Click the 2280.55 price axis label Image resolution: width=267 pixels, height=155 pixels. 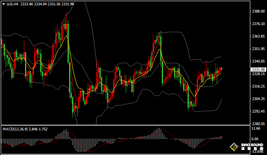tap(258, 124)
